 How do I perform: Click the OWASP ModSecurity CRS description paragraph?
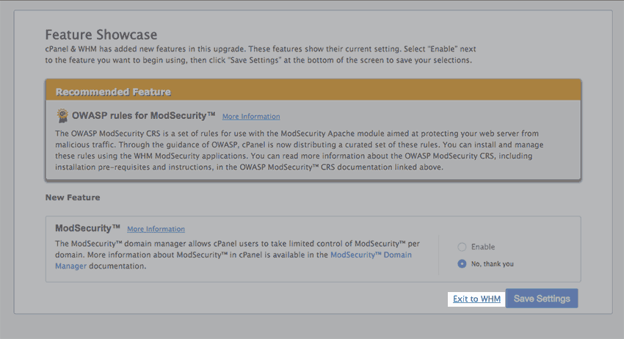point(300,150)
